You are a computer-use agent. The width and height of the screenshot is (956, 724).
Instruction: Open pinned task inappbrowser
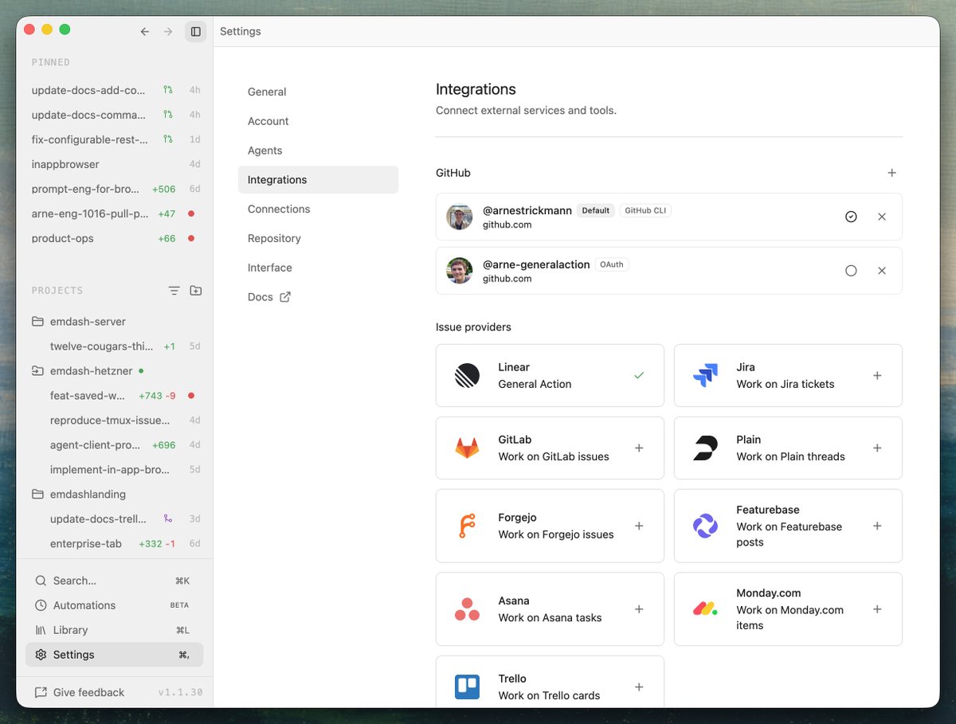pos(115,164)
